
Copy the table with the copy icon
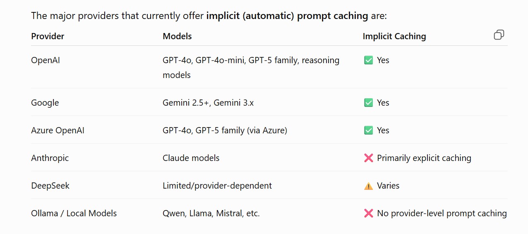(x=499, y=35)
